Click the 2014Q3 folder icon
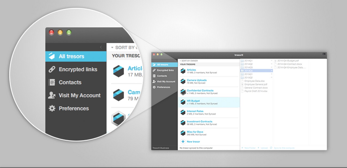This screenshot has width=347, height=168. tap(242, 68)
